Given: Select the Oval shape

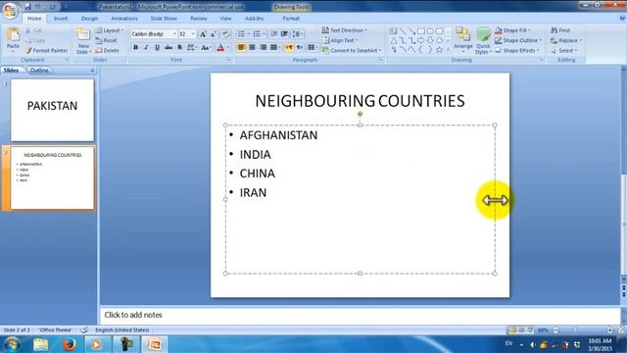Looking at the screenshot, I should coord(430,31).
